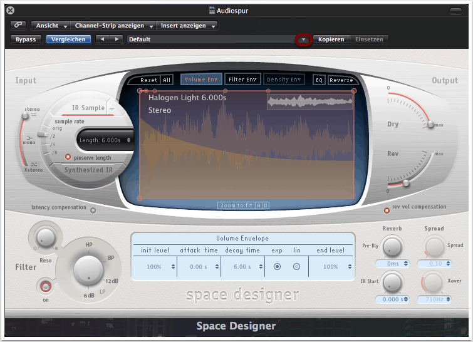Click the link chain icon button
Viewport: 473px width, 342px height.
point(19,26)
